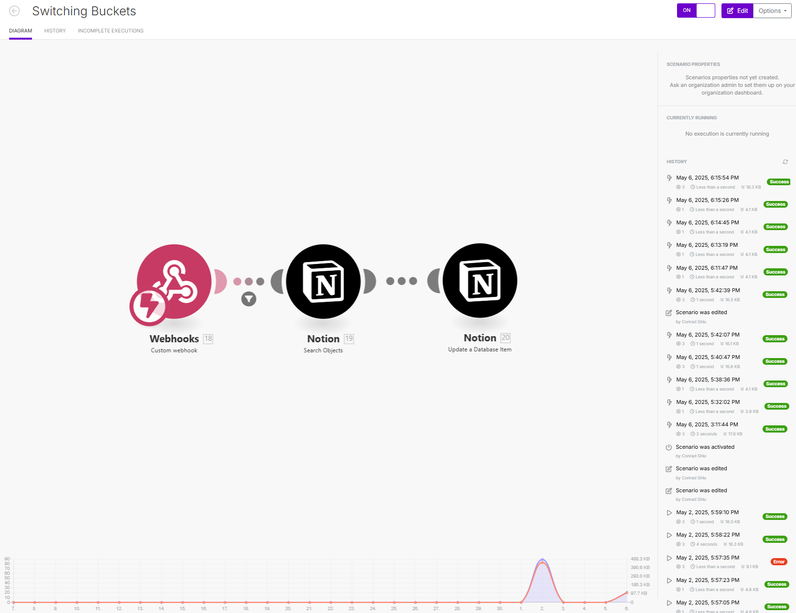The height and width of the screenshot is (613, 796).
Task: Click the chart data point at day 6
Action: [627, 593]
